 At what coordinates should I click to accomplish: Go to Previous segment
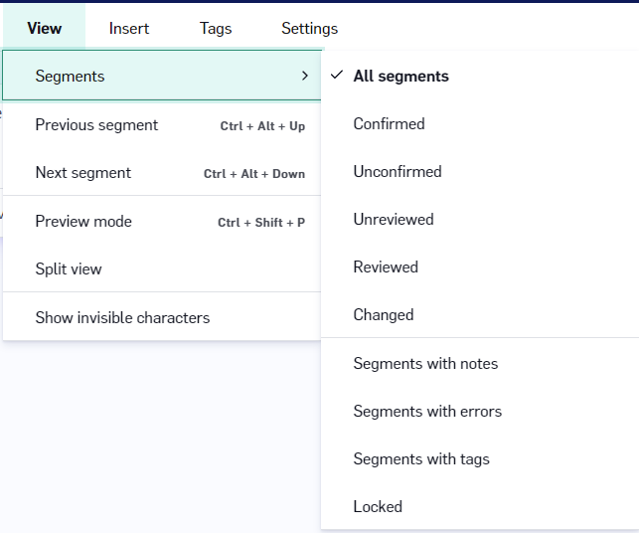(x=162, y=124)
